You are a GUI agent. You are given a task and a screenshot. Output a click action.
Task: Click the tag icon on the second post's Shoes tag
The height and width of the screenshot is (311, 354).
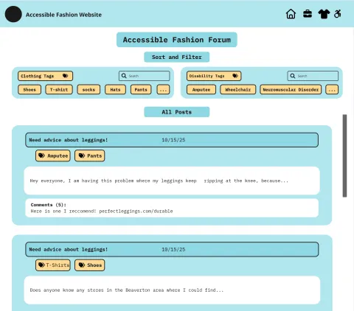(x=82, y=265)
